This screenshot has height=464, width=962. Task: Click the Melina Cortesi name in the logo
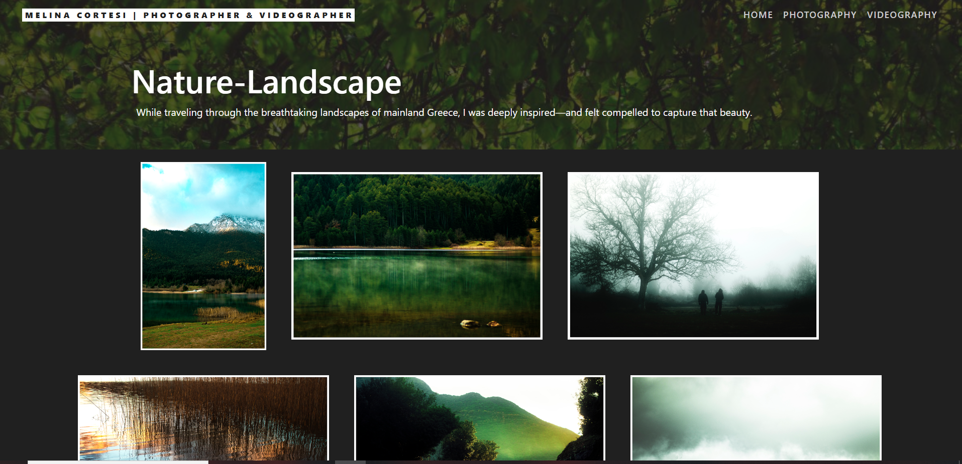point(75,15)
